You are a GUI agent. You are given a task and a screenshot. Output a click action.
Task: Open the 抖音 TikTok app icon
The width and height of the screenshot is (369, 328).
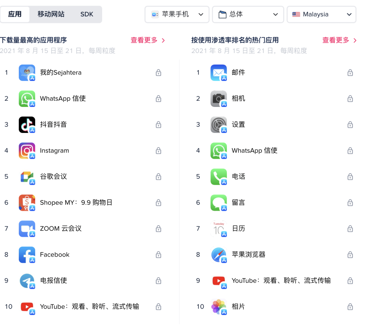(x=27, y=124)
